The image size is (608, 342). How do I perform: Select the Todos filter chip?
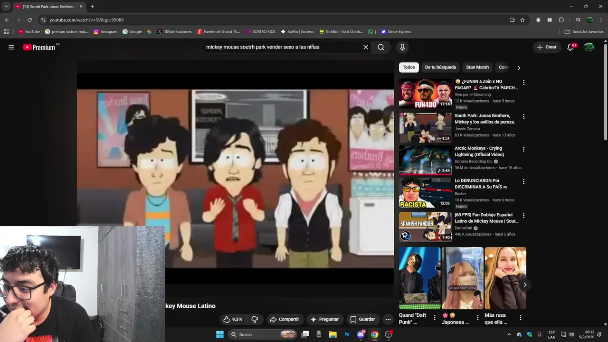coord(409,67)
